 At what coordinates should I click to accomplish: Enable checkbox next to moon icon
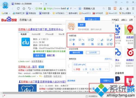98,40
